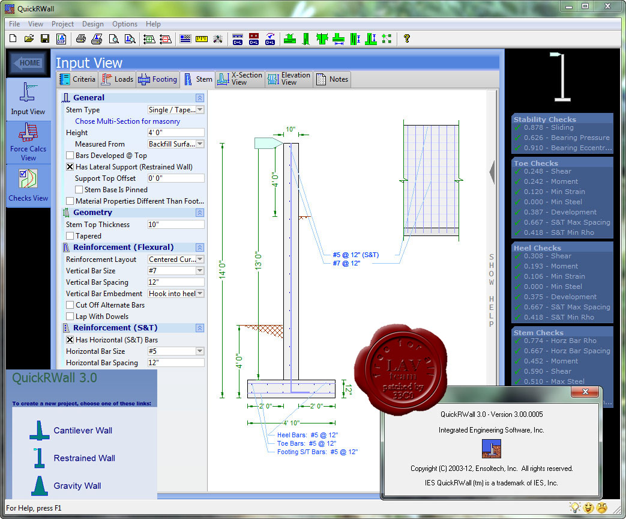Click the blue text list toolbar icon
Viewport: 626px width, 519px height.
pos(185,39)
